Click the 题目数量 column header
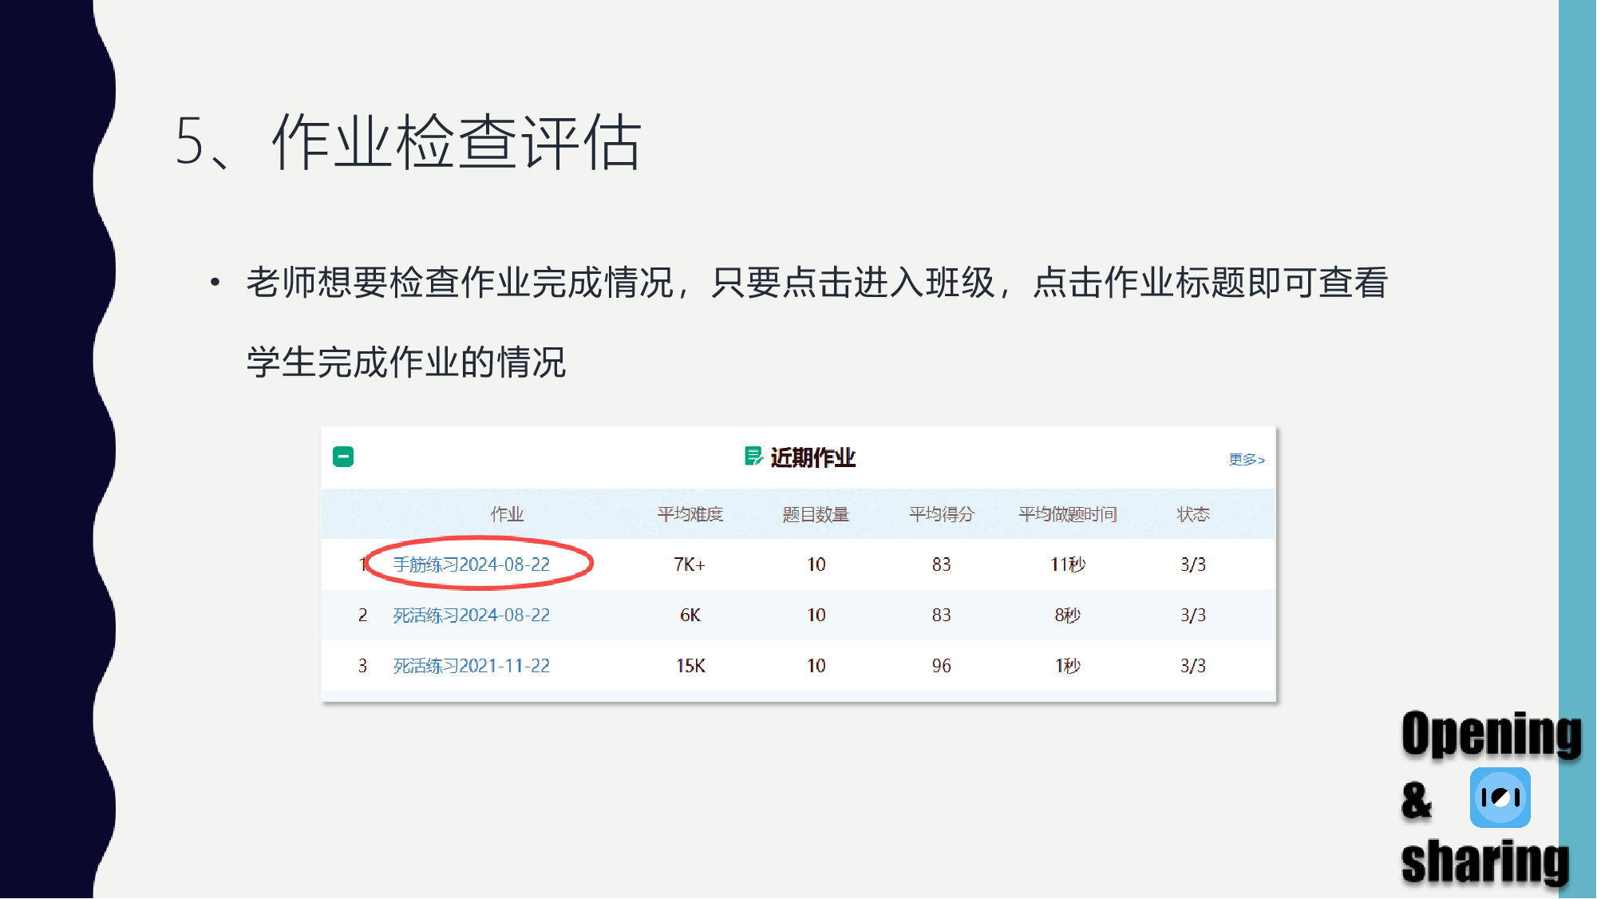The width and height of the screenshot is (1597, 899). click(816, 514)
